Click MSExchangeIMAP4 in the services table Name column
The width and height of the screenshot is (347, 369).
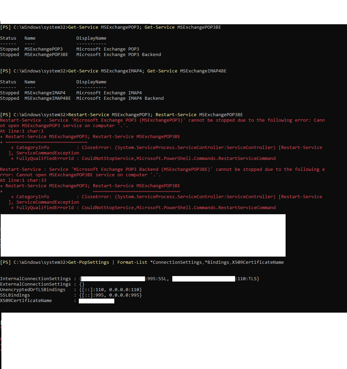[x=45, y=93]
